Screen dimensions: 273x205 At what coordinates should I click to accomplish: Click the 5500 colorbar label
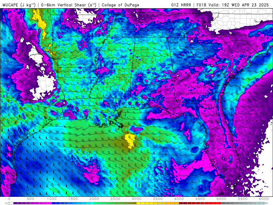coord(243,199)
